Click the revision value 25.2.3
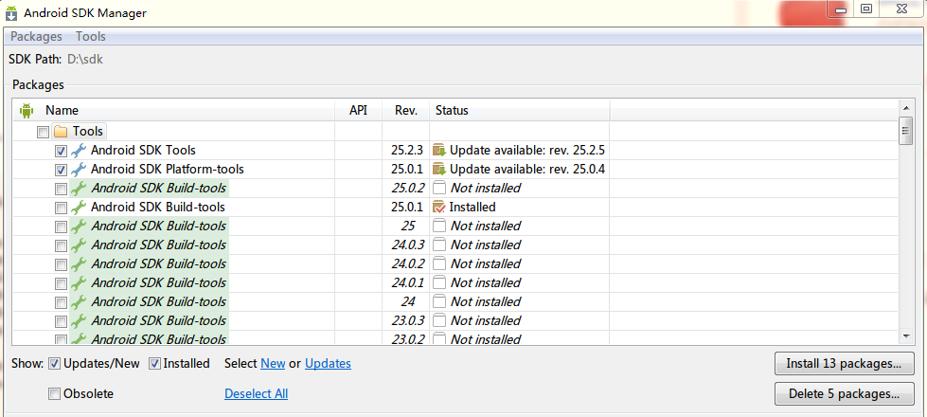The height and width of the screenshot is (417, 927). point(407,151)
